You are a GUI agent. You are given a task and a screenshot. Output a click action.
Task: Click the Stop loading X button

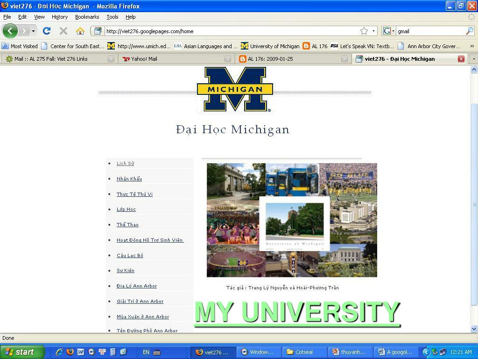63,31
